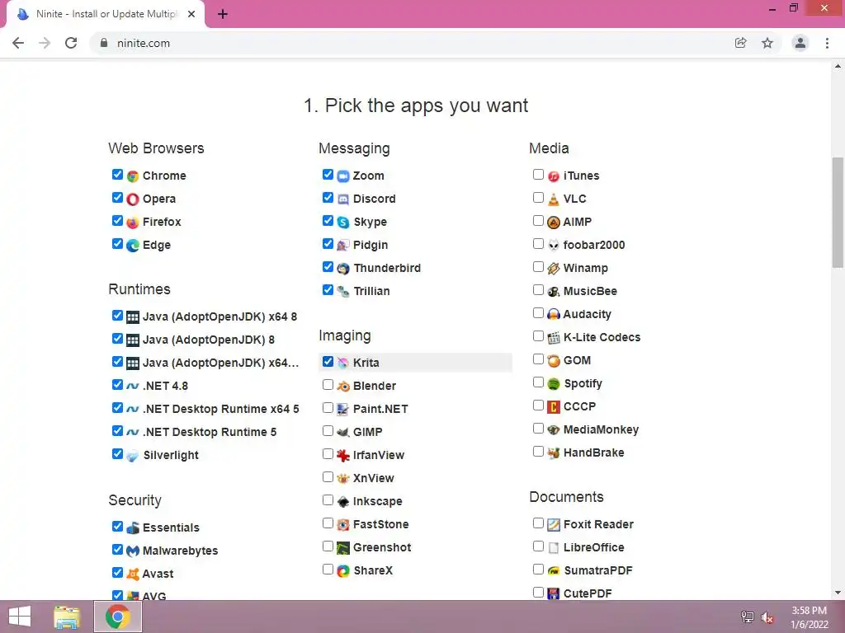Check the XnView checkbox
The width and height of the screenshot is (845, 633).
[x=328, y=477]
